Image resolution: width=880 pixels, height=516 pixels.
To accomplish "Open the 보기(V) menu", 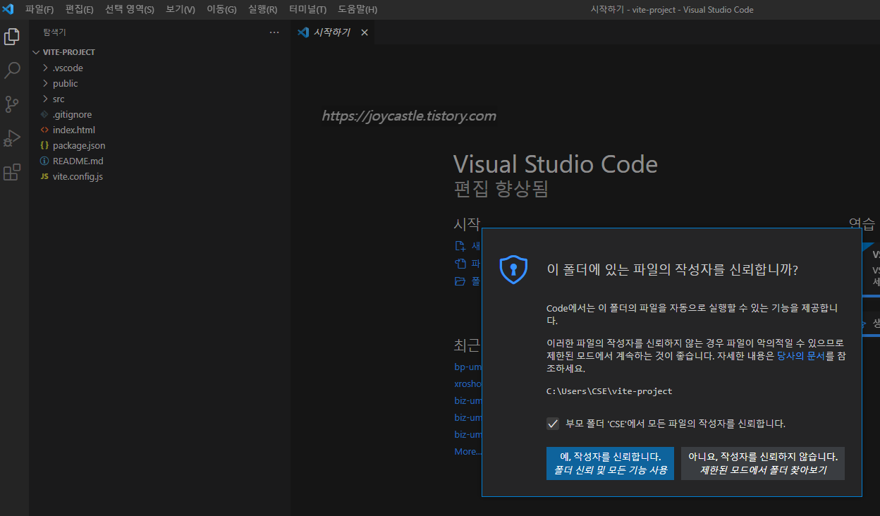I will tap(181, 9).
